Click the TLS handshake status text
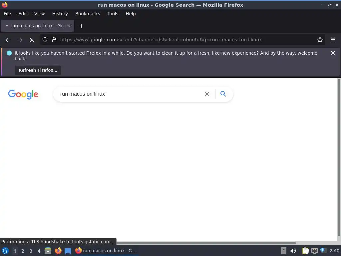 point(58,242)
